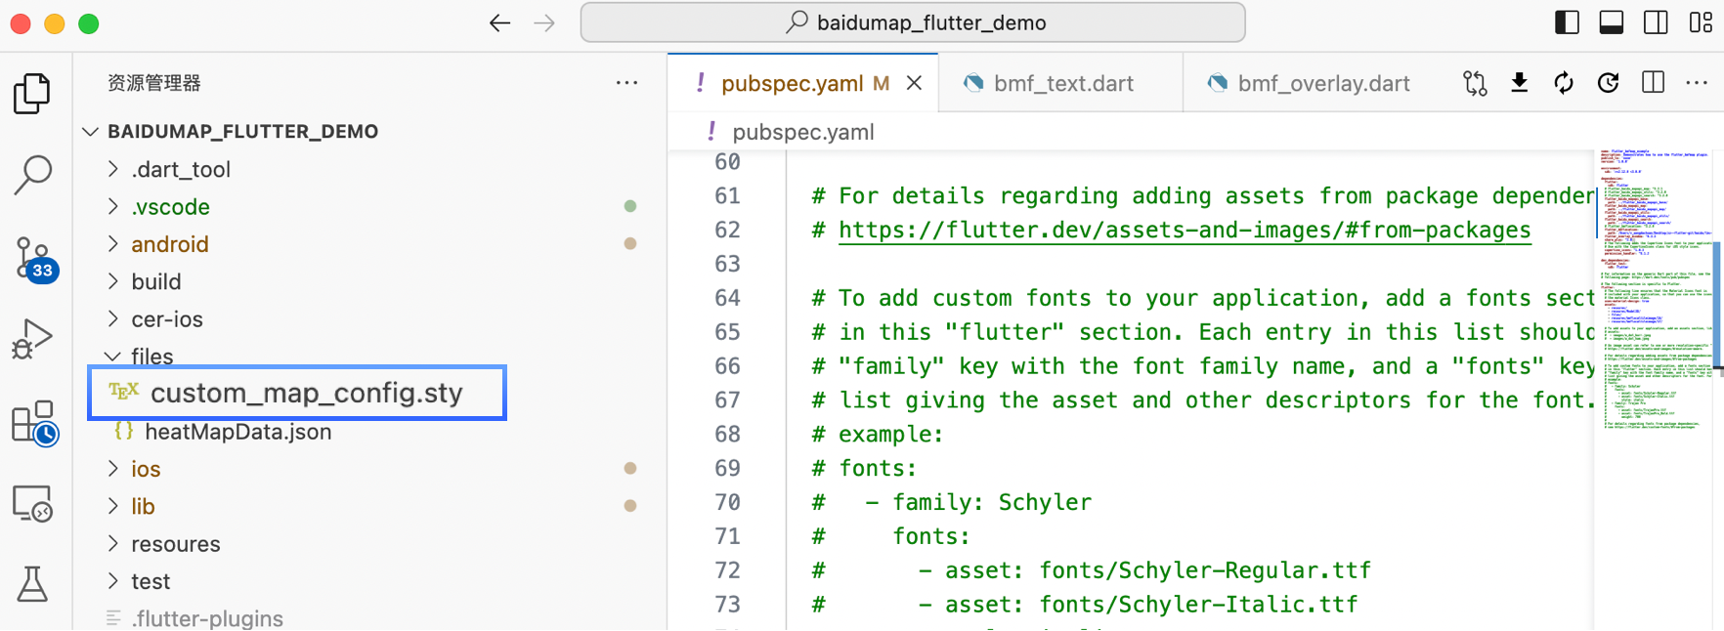Toggle the bottom panel visibility

pyautogui.click(x=1611, y=22)
